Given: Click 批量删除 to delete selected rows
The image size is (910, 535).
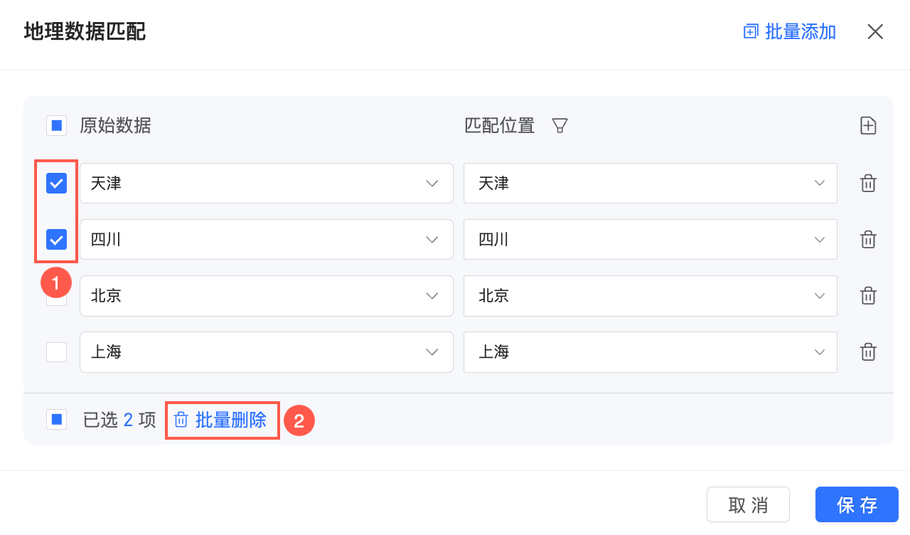Looking at the screenshot, I should 222,420.
